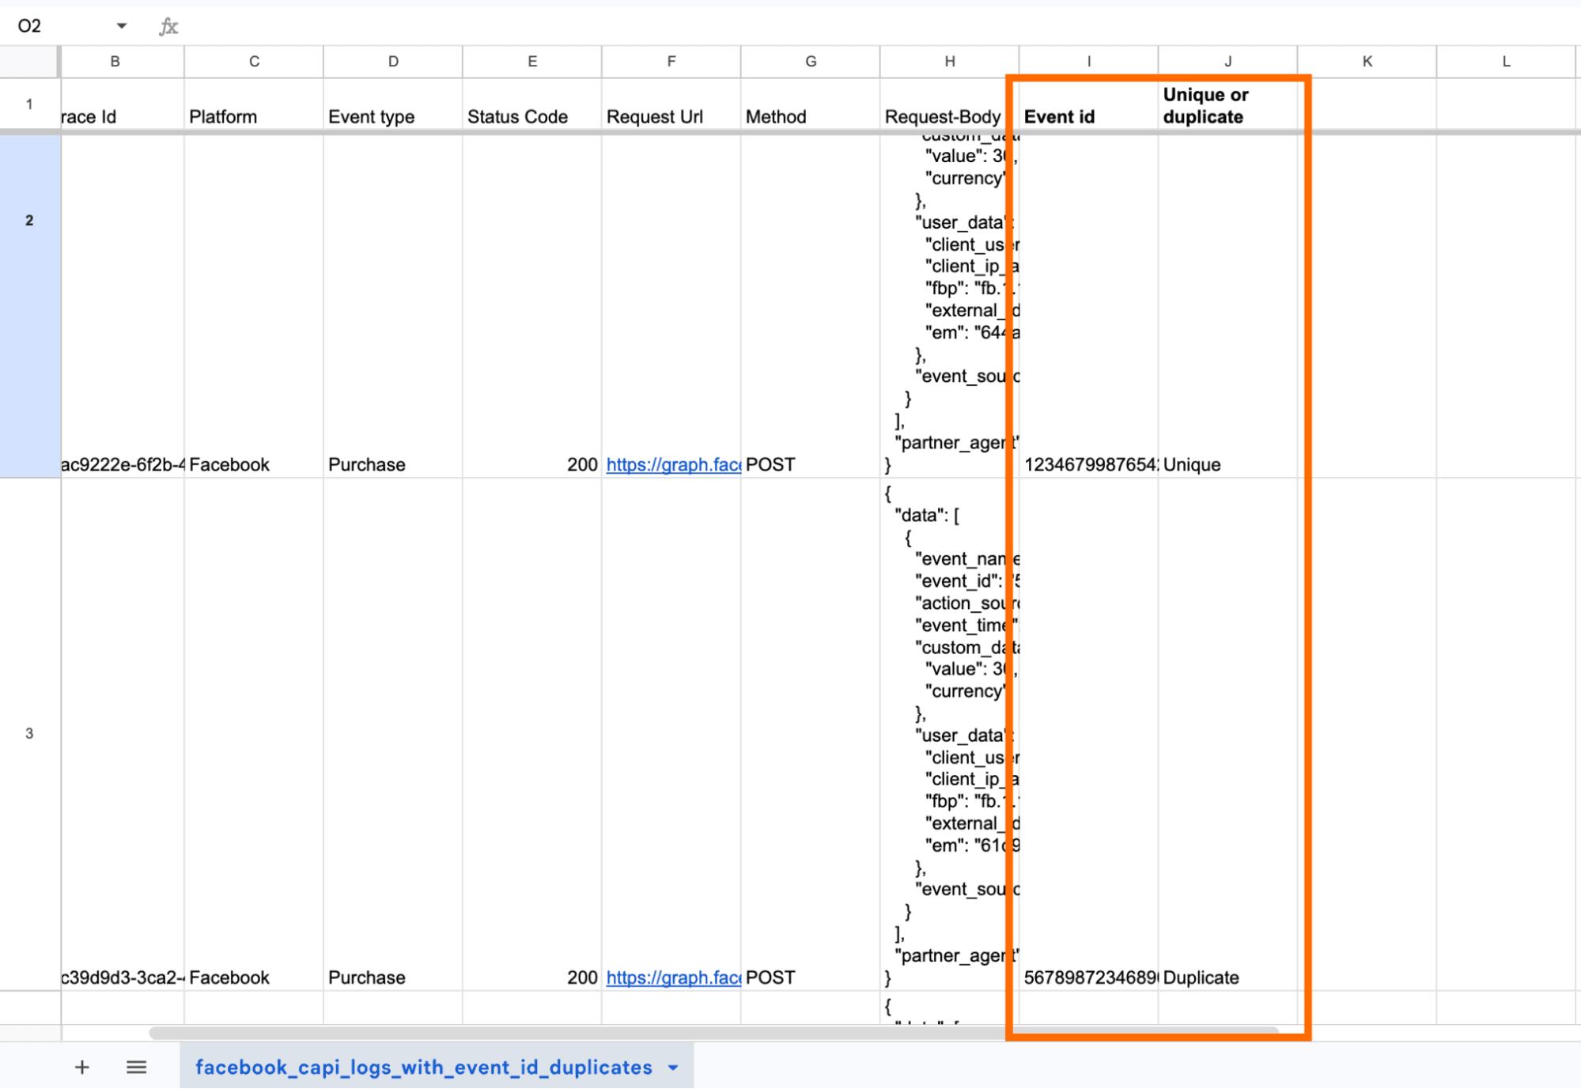Click the 'race Id' header cell

[x=122, y=104]
